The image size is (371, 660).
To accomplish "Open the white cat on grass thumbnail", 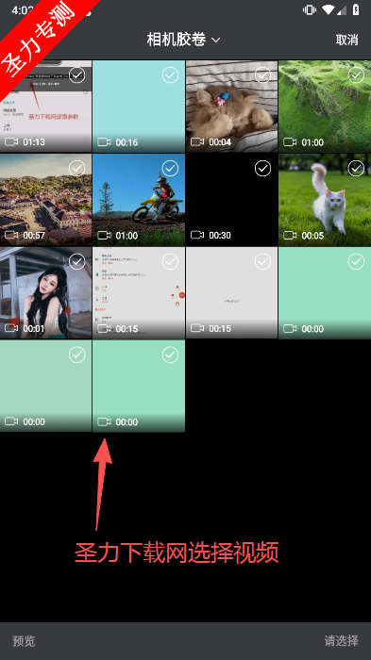I will pos(325,200).
